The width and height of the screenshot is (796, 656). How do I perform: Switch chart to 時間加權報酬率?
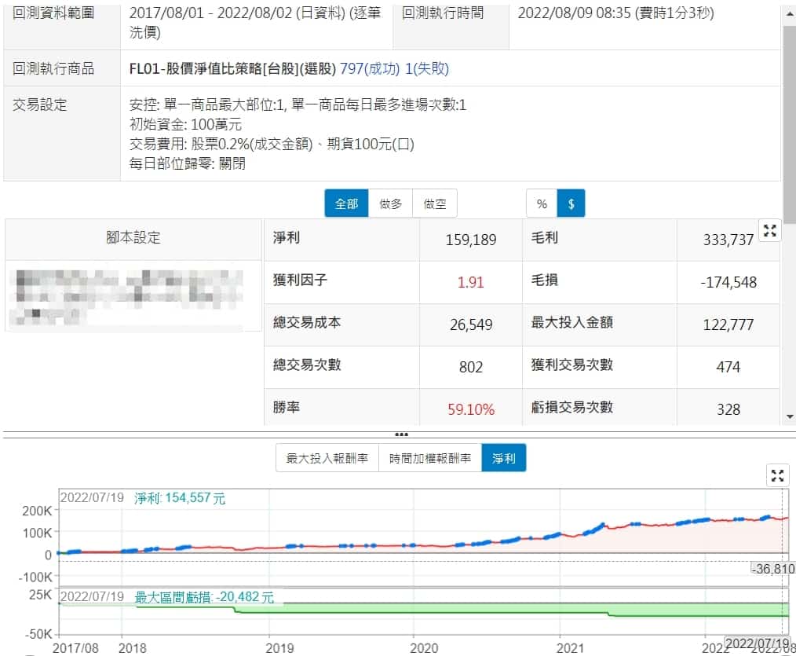(429, 458)
